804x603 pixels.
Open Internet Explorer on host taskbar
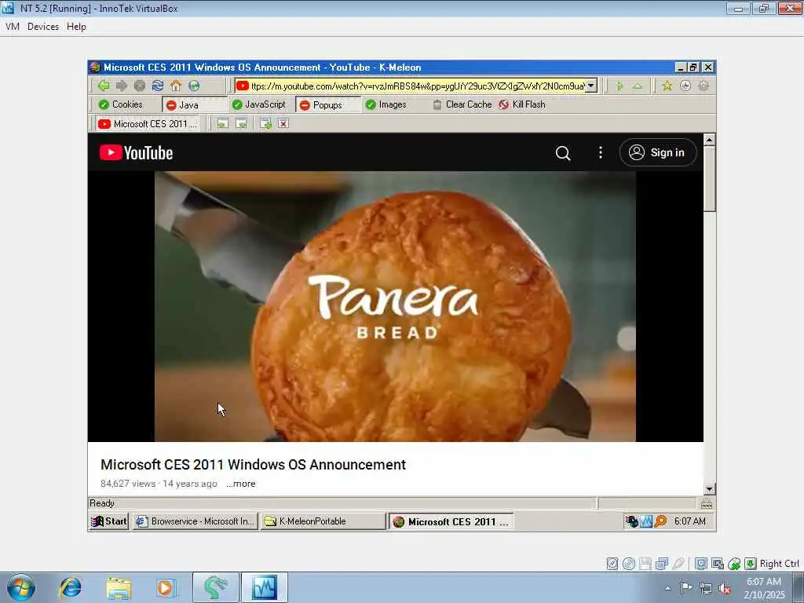point(70,587)
